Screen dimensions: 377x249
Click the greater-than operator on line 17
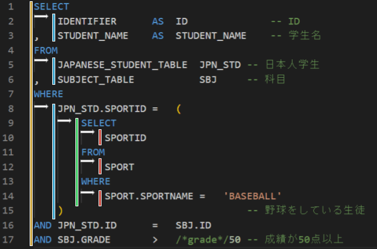pos(155,240)
